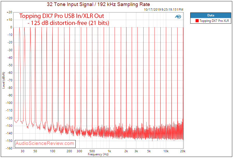Click the '300' frequency tick label
The image size is (233, 159).
pos(79,151)
